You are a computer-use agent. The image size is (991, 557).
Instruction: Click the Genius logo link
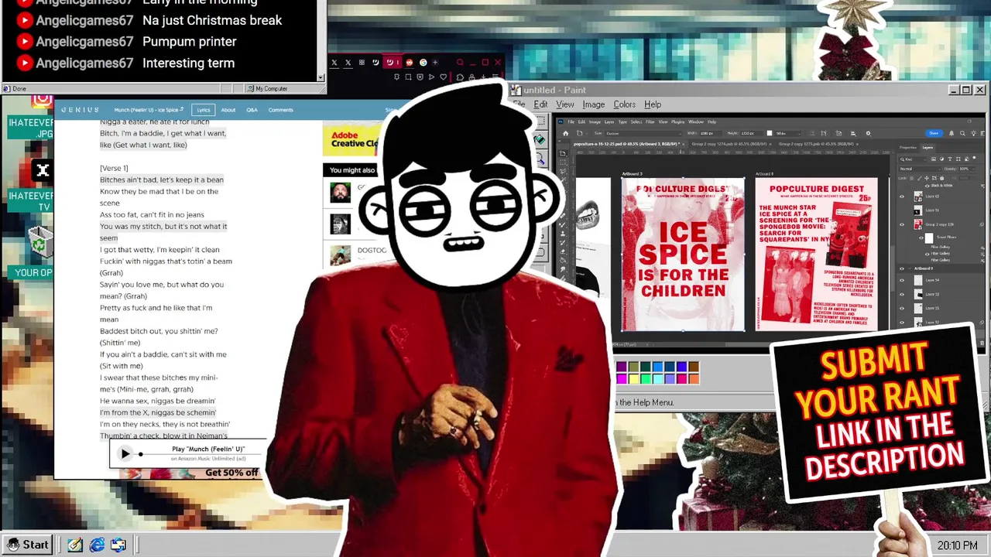tap(80, 110)
